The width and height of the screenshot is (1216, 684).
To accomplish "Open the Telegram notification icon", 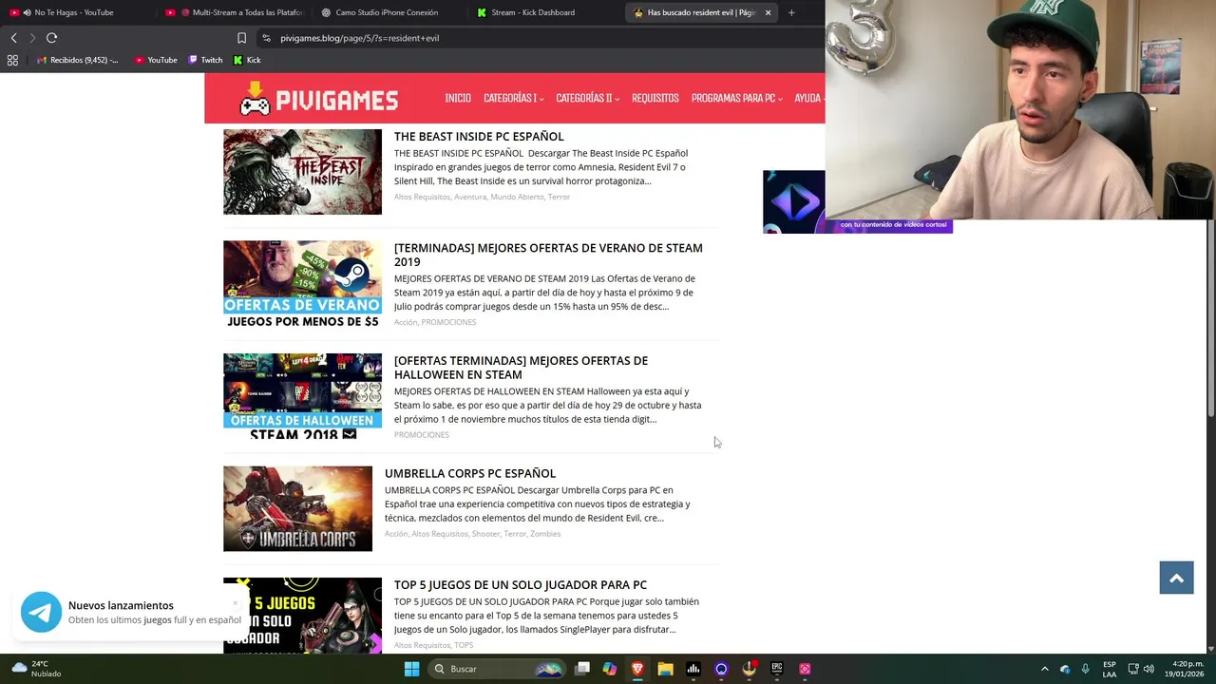I will click(41, 612).
